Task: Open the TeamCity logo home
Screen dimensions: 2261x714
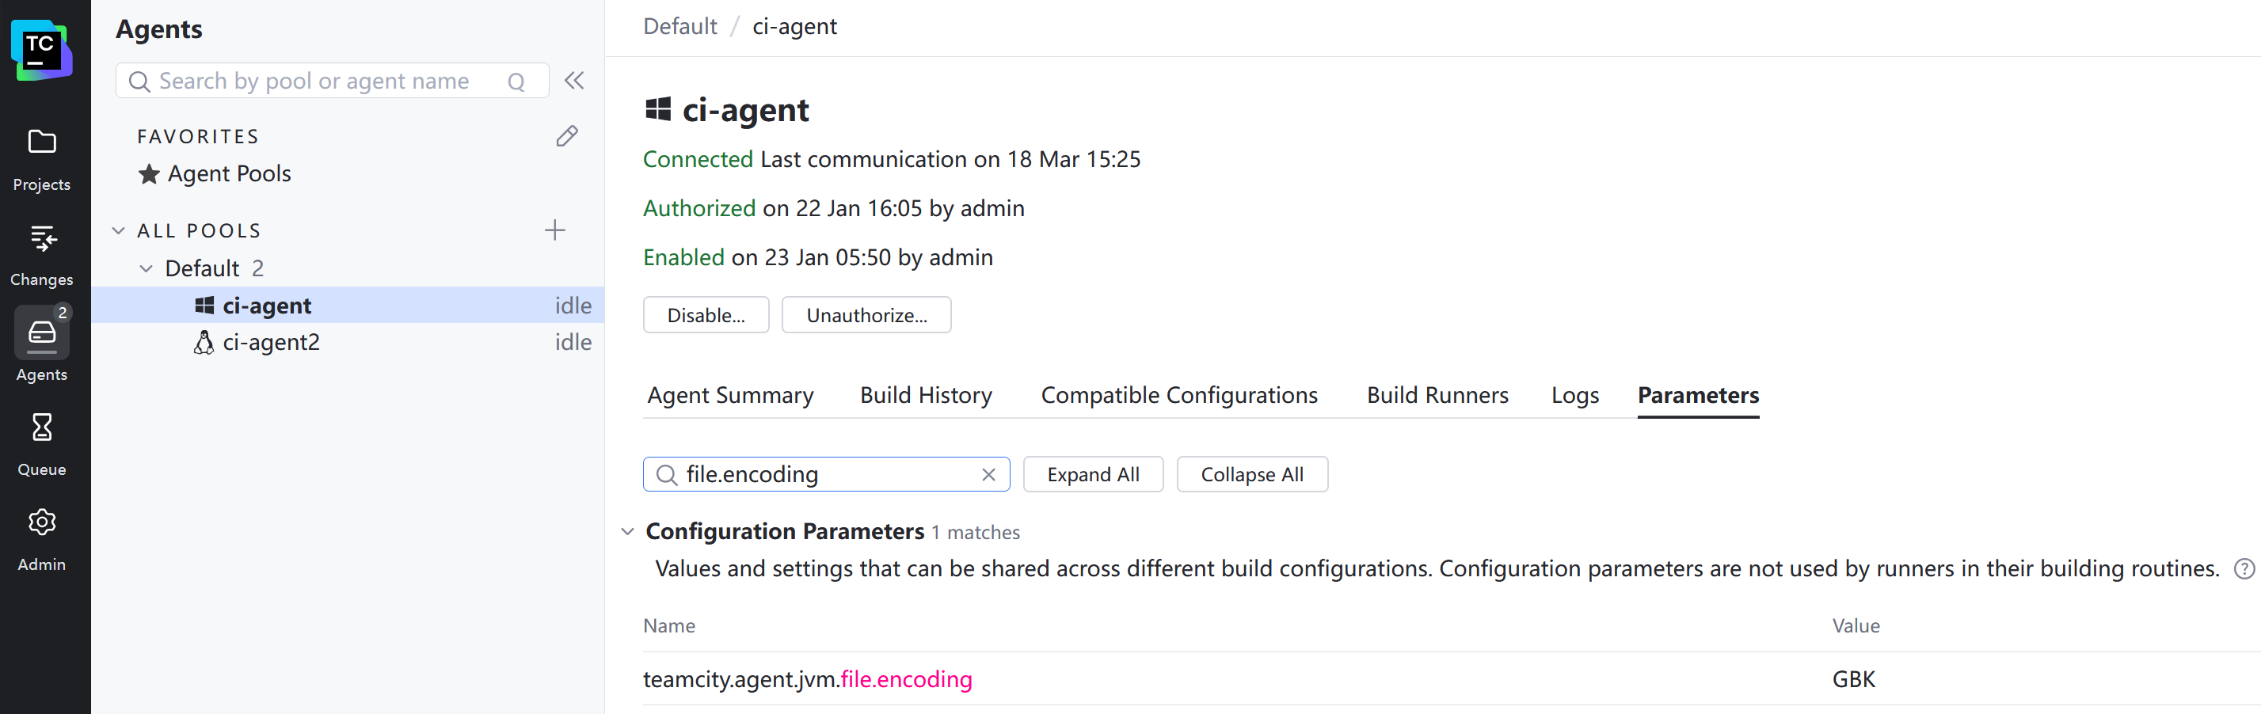Action: 41,51
